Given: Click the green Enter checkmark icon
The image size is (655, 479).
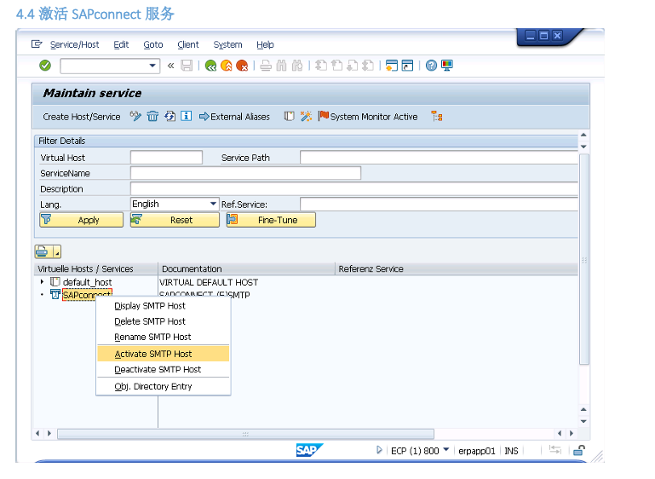Looking at the screenshot, I should click(x=45, y=66).
